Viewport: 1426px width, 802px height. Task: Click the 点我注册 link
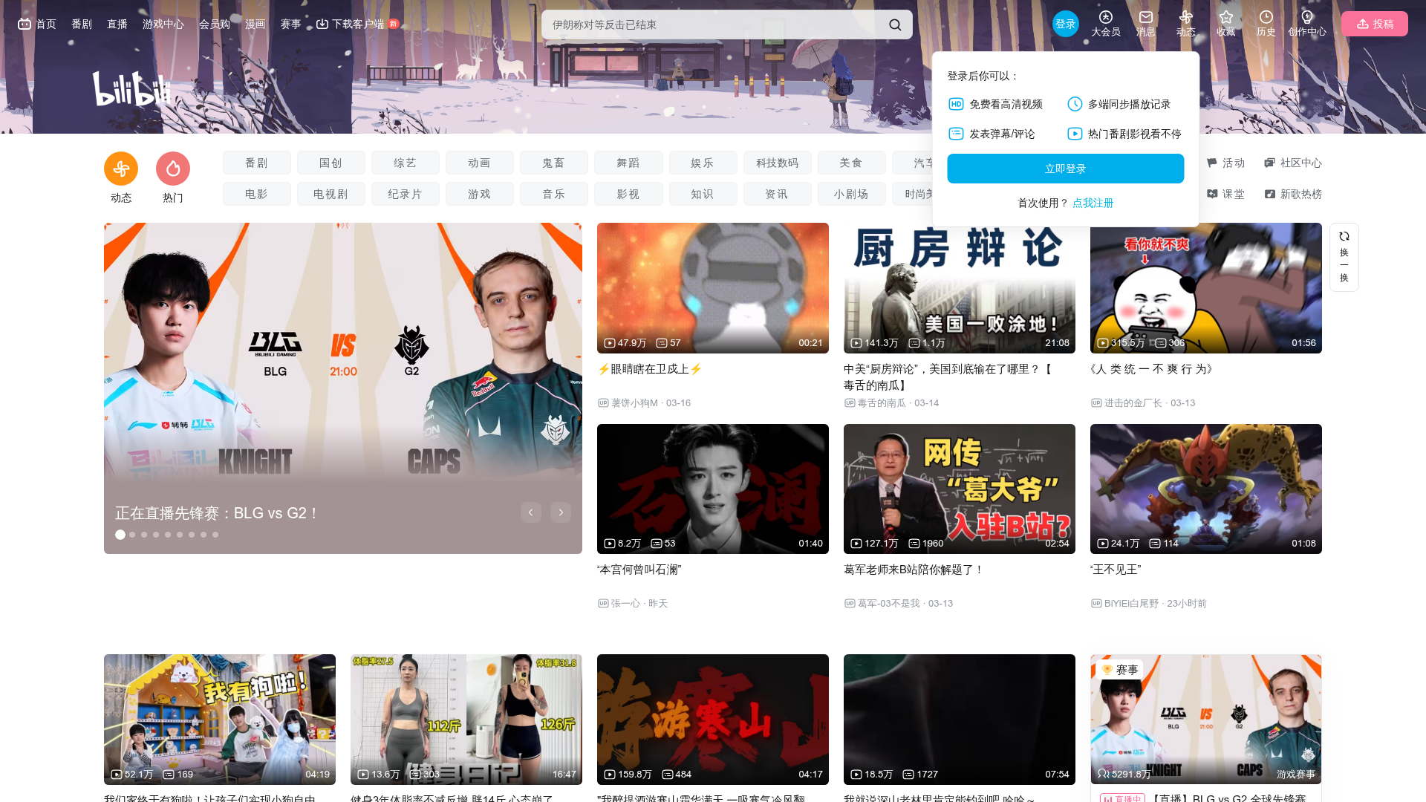[x=1093, y=203]
